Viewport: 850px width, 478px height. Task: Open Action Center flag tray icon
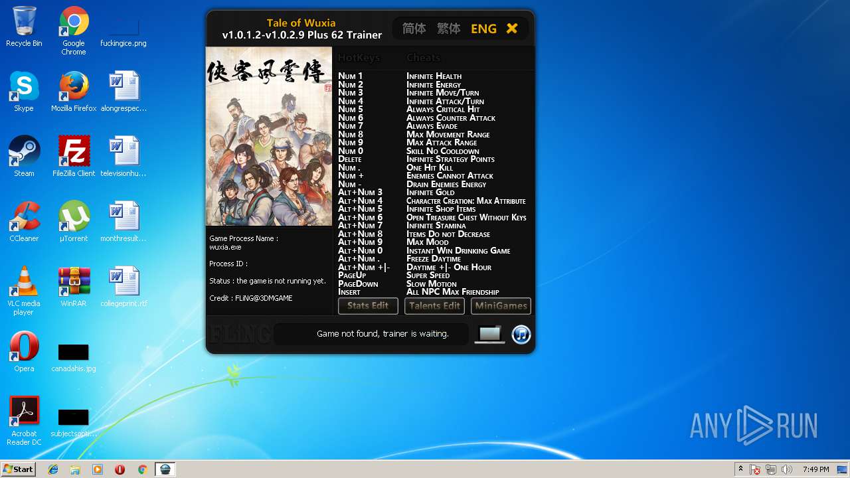pyautogui.click(x=756, y=470)
